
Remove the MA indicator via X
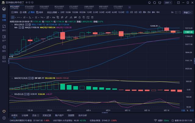[23, 27]
